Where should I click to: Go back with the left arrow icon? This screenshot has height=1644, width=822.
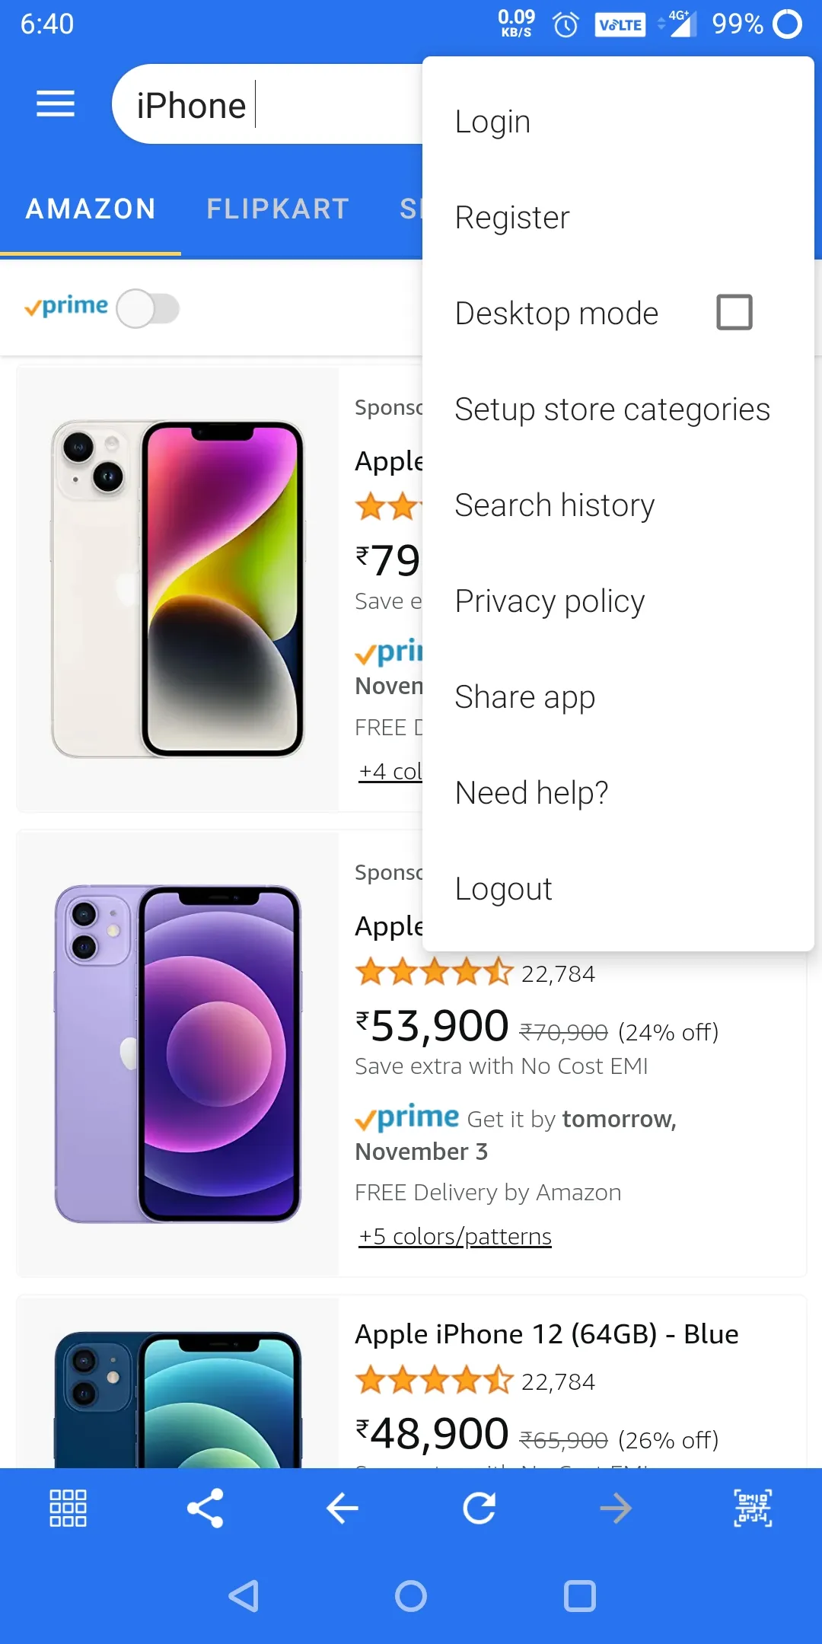tap(342, 1508)
